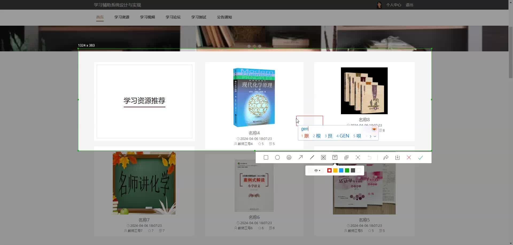The width and height of the screenshot is (513, 245).
Task: Select the text annotation tool
Action: tap(335, 158)
